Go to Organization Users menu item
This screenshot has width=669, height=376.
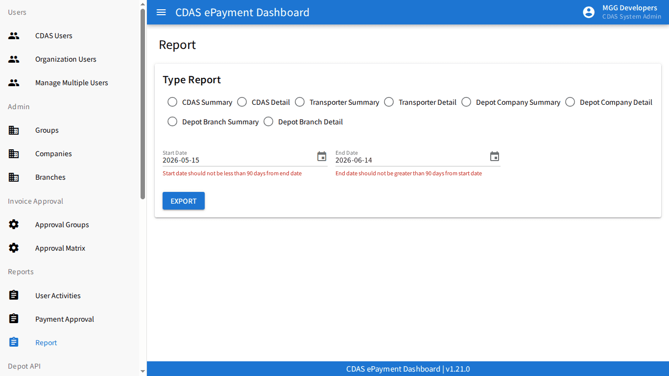(x=70, y=59)
